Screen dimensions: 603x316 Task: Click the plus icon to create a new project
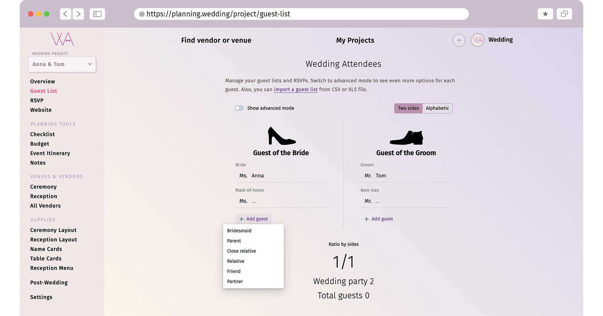(459, 40)
